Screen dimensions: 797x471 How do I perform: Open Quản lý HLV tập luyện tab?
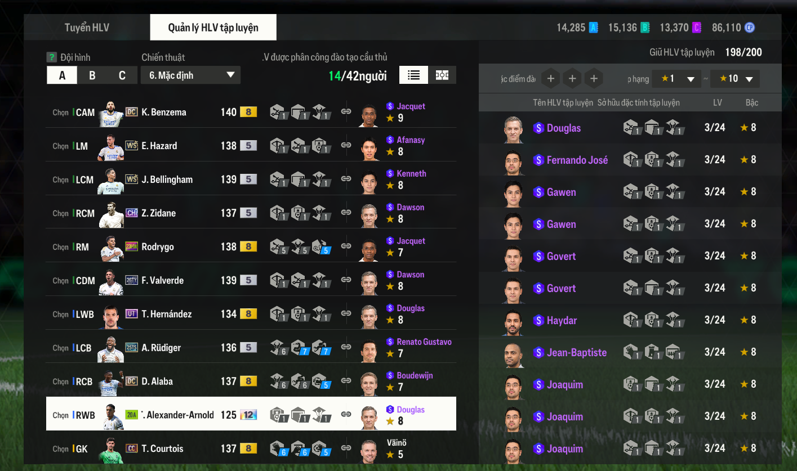[x=213, y=28]
